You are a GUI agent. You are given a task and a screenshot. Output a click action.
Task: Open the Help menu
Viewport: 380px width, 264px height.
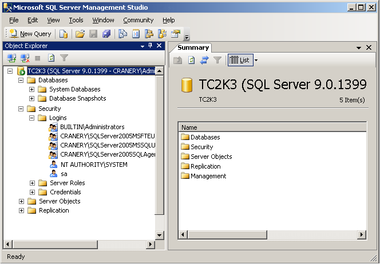point(169,21)
